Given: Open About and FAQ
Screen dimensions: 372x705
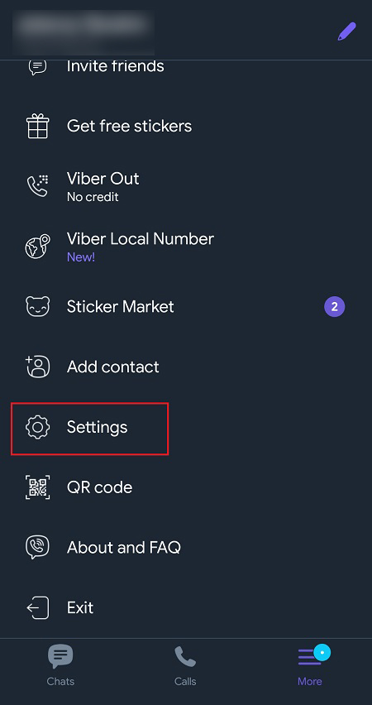Looking at the screenshot, I should [x=124, y=548].
